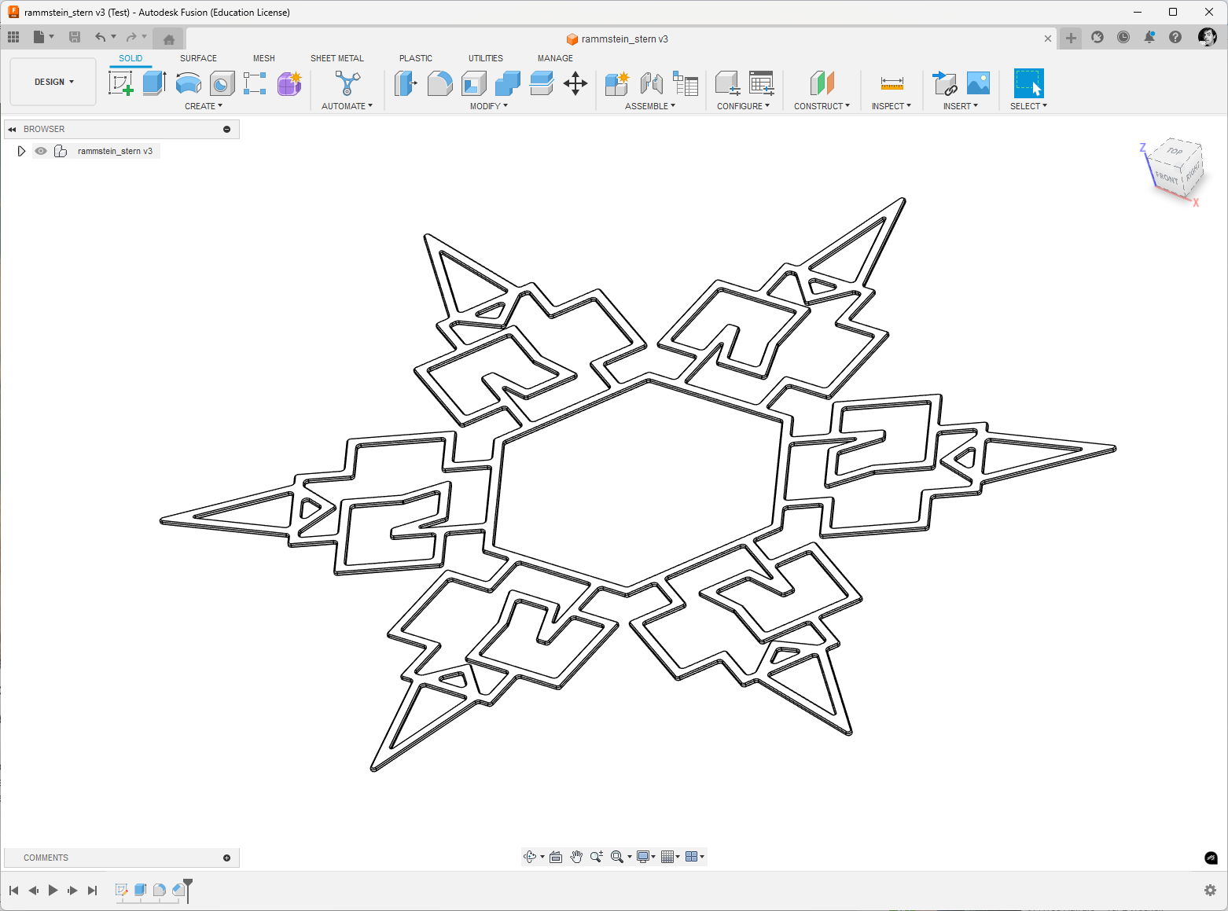Activate the Press Pull tool
The image size is (1228, 911).
(406, 83)
